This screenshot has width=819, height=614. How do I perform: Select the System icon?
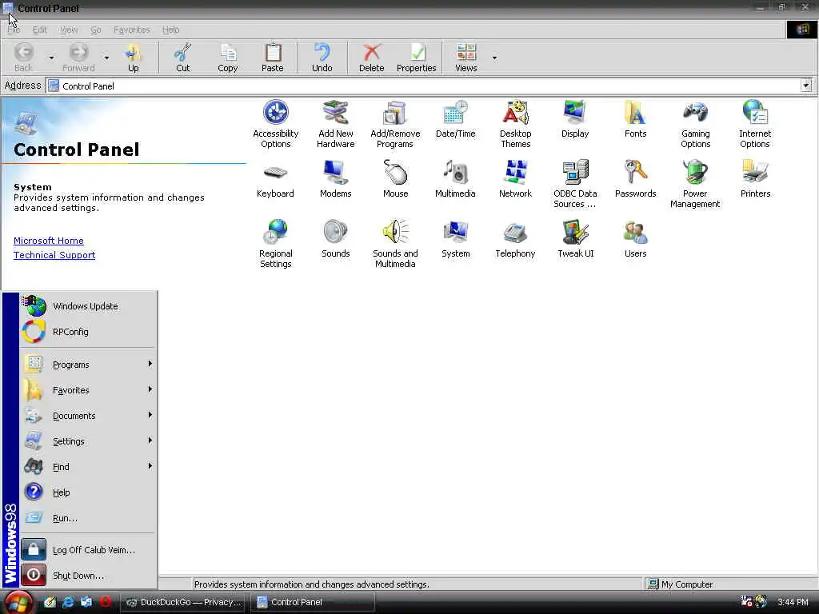tap(455, 239)
